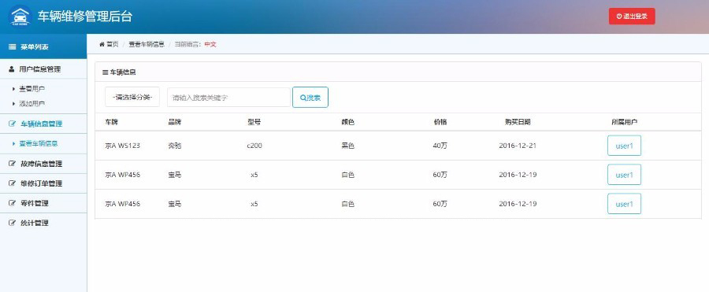The image size is (709, 292).
Task: Expand the 查看用户 tree item
Action: pos(13,89)
